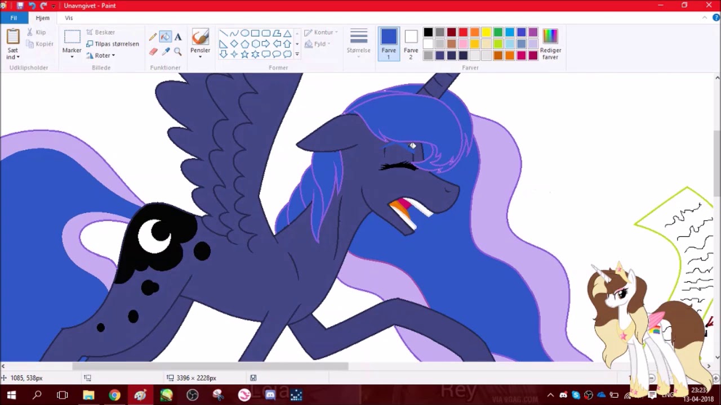
Task: Open Windows Start menu
Action: coord(11,395)
